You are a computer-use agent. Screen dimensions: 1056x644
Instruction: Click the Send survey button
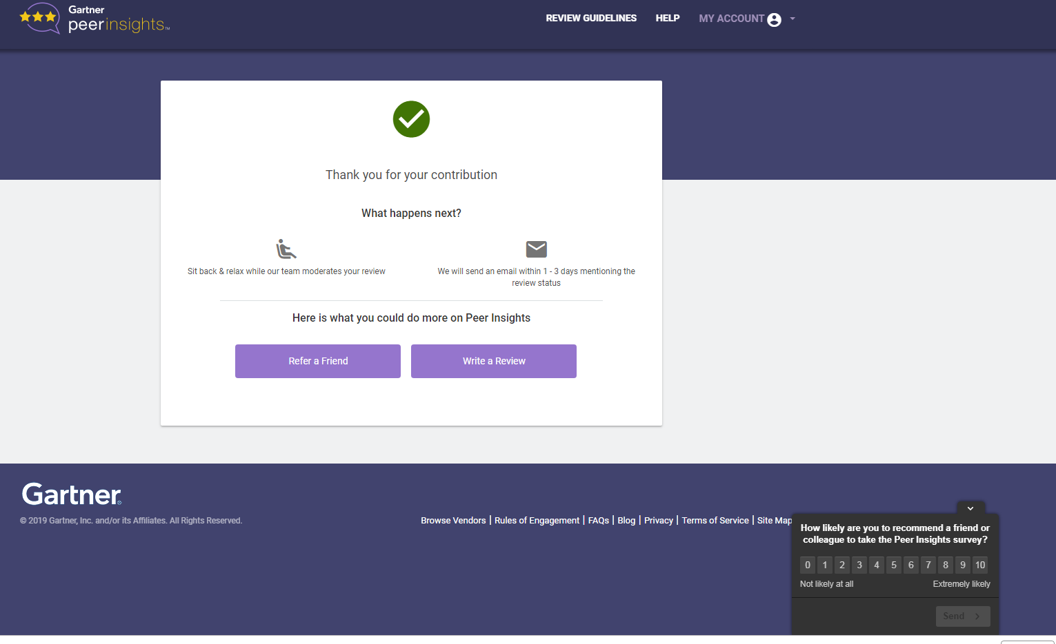[963, 616]
